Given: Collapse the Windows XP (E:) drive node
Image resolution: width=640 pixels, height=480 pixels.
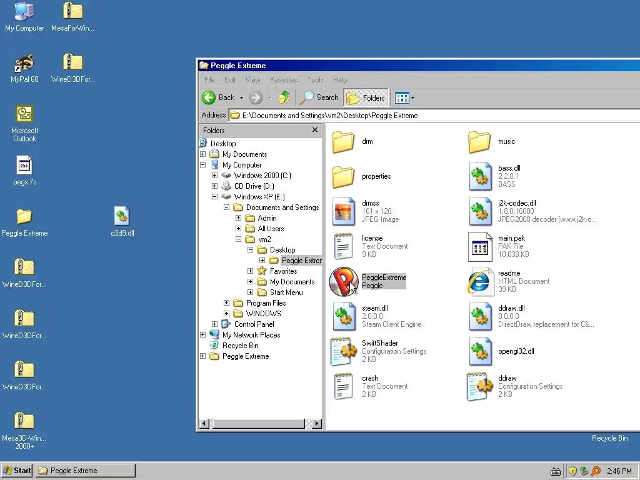Looking at the screenshot, I should 215,197.
